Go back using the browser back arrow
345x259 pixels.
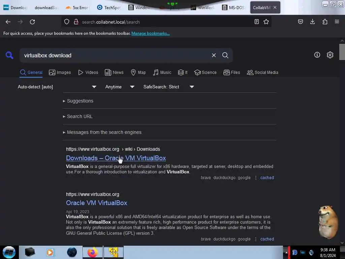[x=8, y=22]
